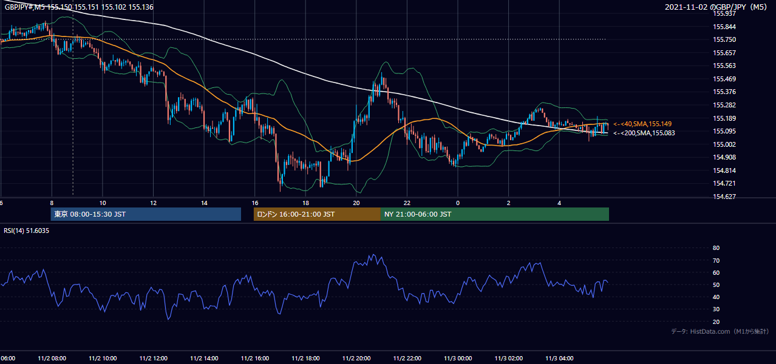Click the bottom time label 11/2 14:00
776x364 pixels.
(x=204, y=358)
